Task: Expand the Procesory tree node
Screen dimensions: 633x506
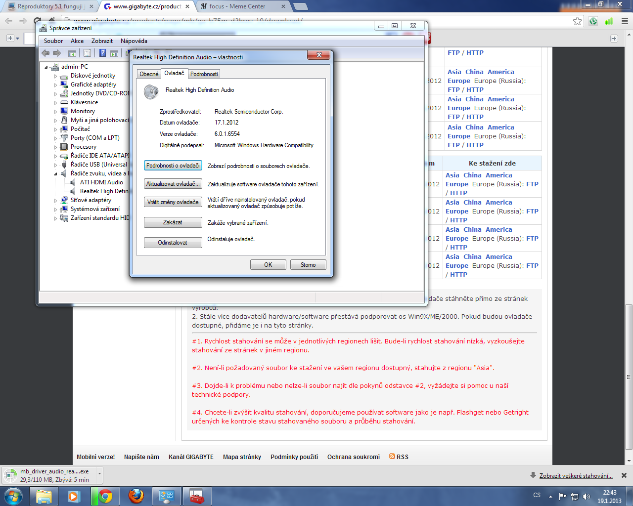Action: tap(56, 147)
